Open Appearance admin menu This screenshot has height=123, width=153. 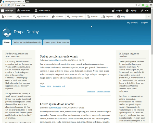[x=41, y=16]
